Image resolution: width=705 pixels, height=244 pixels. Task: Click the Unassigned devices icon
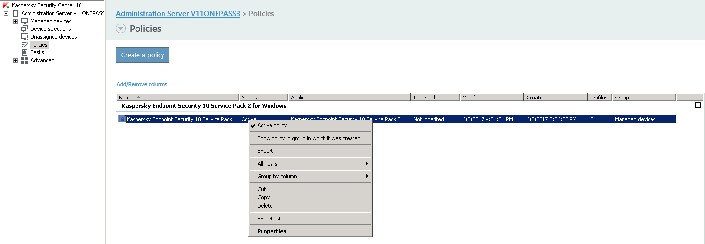25,37
